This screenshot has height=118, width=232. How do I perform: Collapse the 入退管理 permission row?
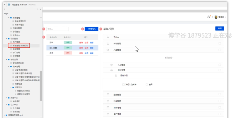[108, 50]
